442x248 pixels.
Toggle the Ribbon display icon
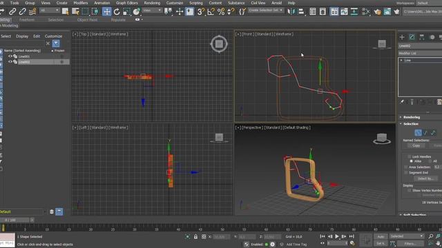click(x=334, y=12)
